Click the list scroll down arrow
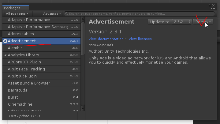This screenshot has height=124, width=220. (x=83, y=109)
